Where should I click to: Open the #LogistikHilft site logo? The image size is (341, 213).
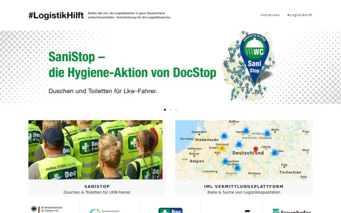(x=56, y=15)
